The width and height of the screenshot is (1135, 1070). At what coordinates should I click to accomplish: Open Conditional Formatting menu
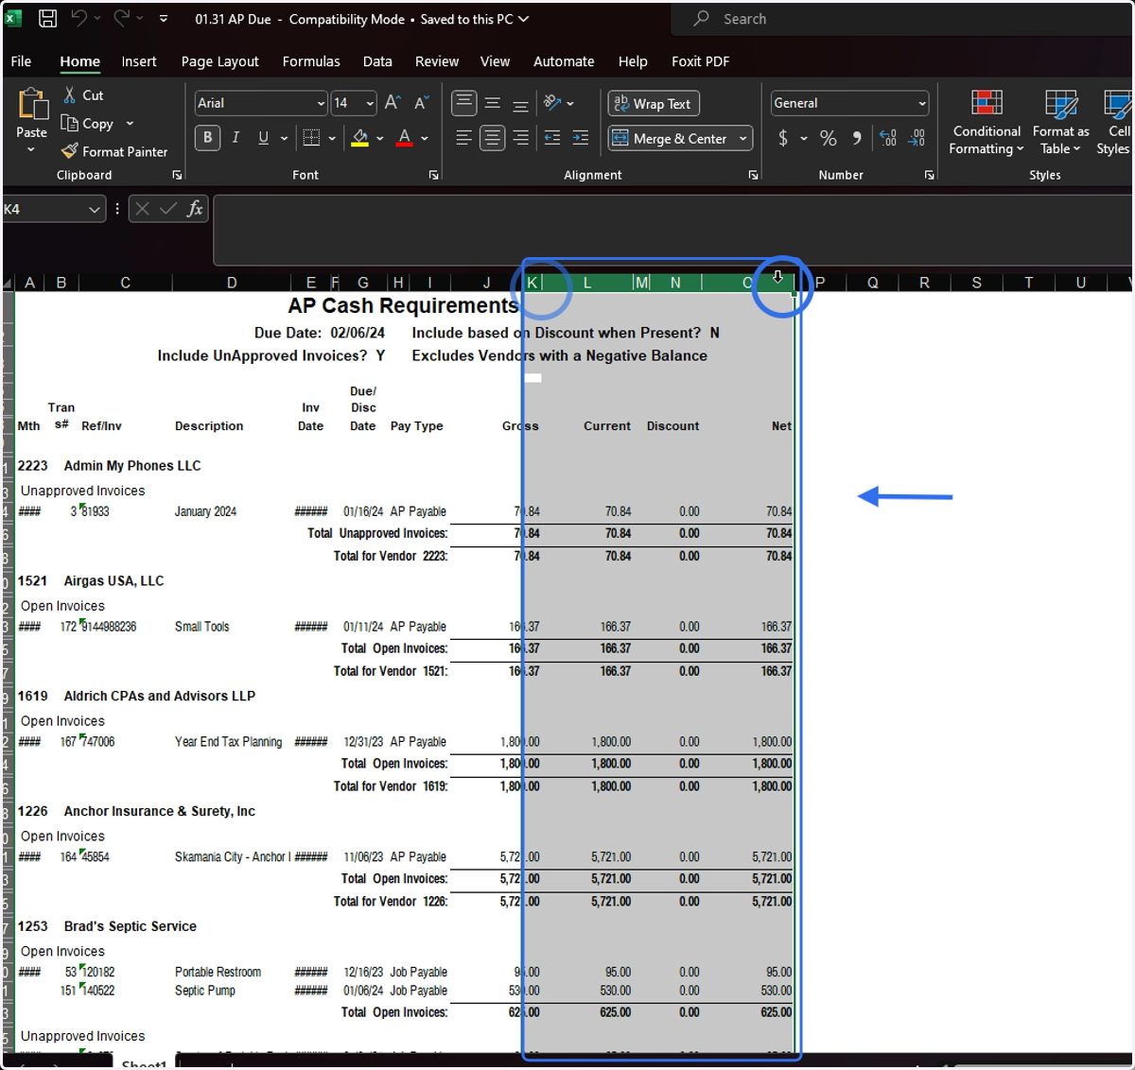click(987, 122)
